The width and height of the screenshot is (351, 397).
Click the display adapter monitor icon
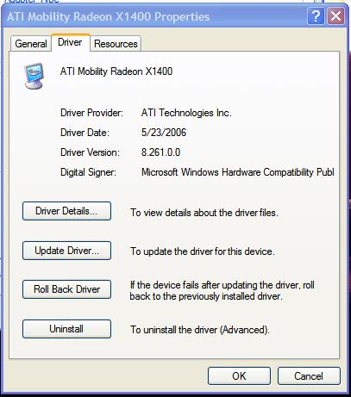[x=34, y=76]
